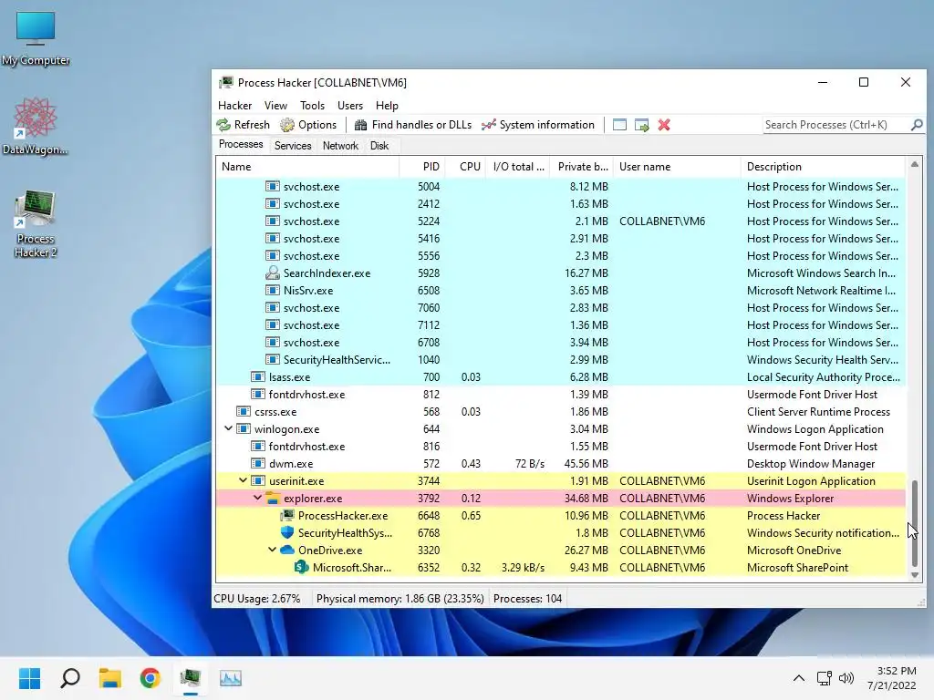Open the Windows Start menu
The height and width of the screenshot is (700, 934).
pos(30,678)
